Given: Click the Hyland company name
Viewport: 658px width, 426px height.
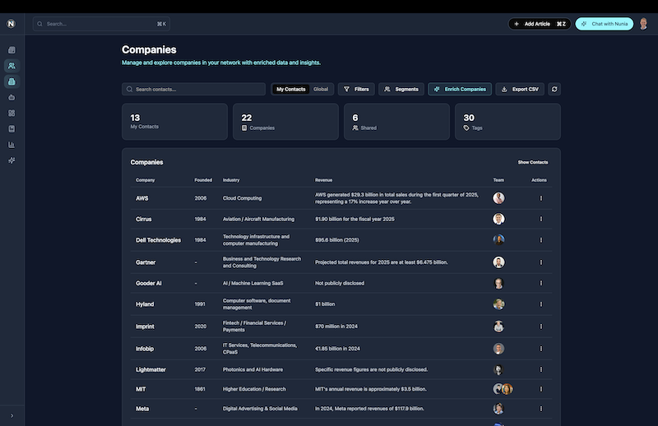Looking at the screenshot, I should click(145, 304).
